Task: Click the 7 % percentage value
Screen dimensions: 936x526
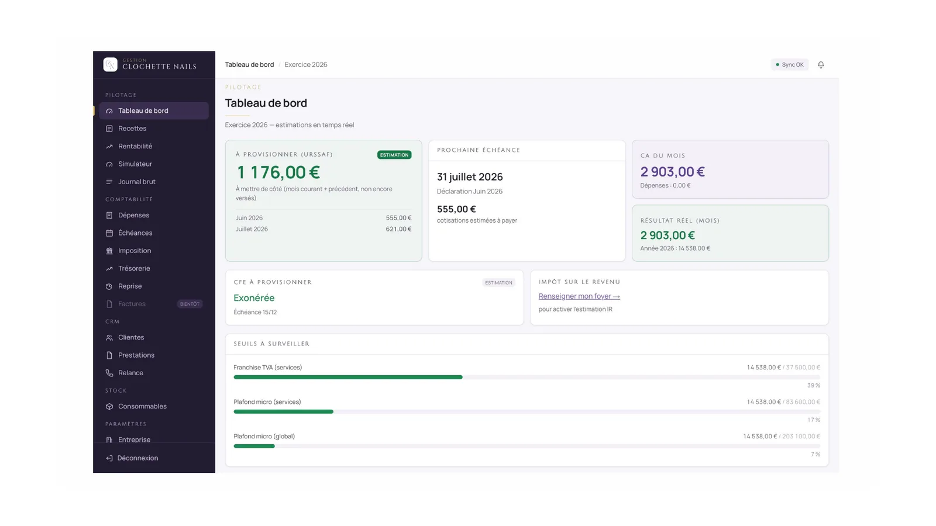Action: click(815, 455)
